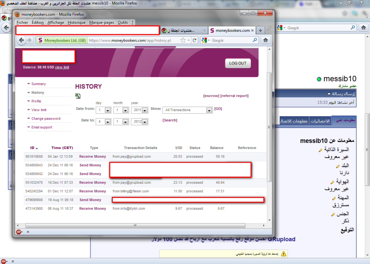The width and height of the screenshot is (370, 264).
Task: Open Receive Money for transaction 561810608
Action: (x=93, y=157)
